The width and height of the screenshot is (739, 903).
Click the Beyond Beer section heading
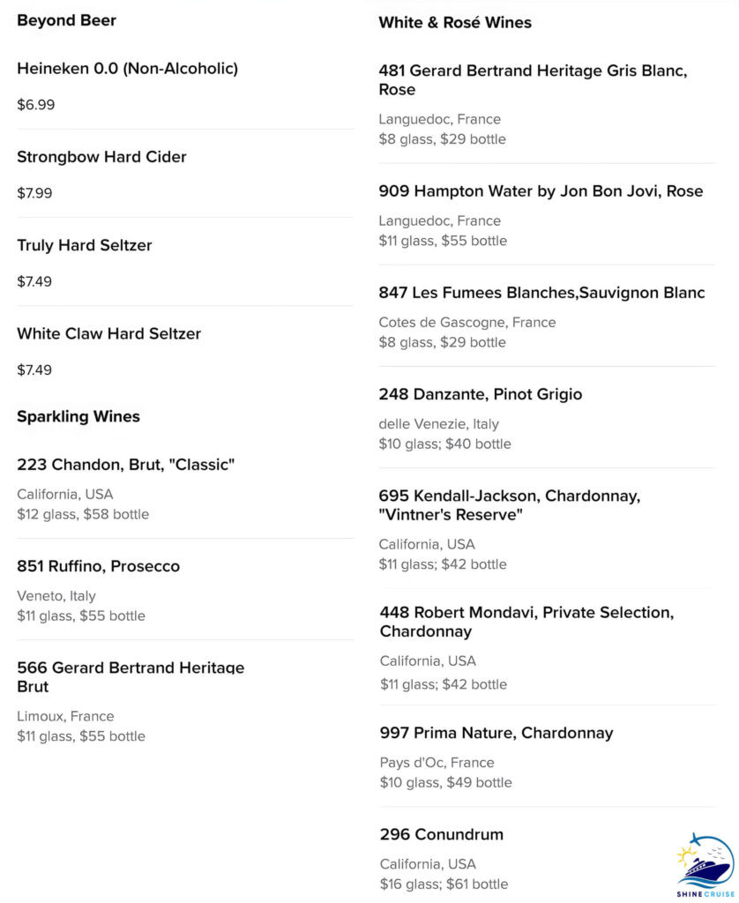66,20
